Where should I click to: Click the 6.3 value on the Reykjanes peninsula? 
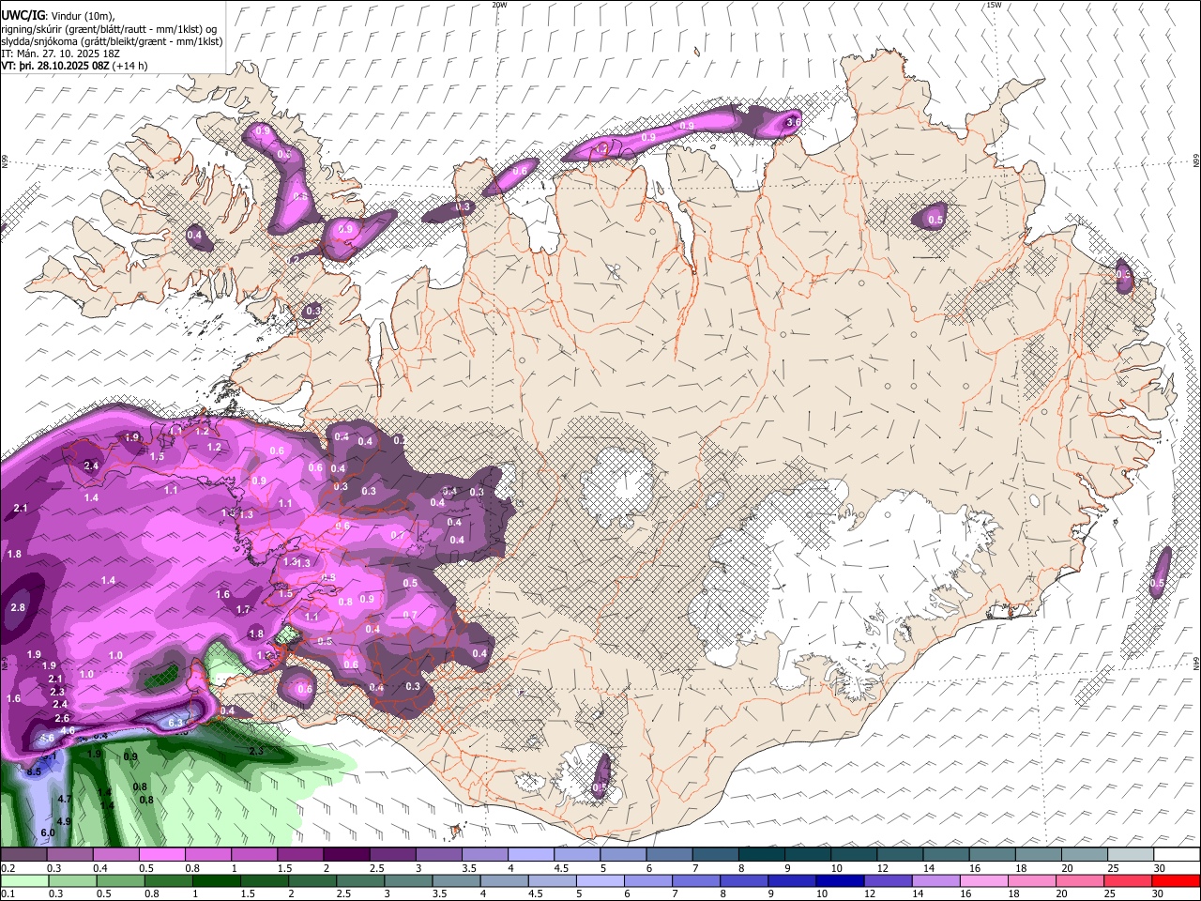tap(175, 722)
